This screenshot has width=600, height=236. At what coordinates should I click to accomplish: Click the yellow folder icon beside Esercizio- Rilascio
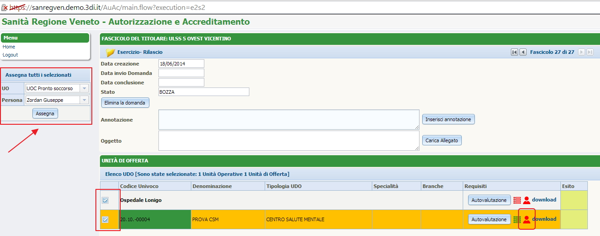point(110,52)
